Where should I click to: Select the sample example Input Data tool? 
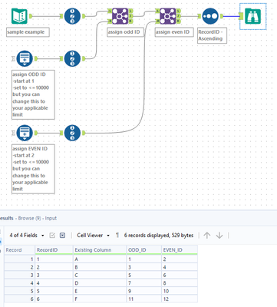19,16
